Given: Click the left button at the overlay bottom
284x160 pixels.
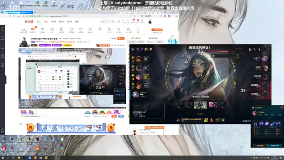Looking at the screenshot, I should [x=260, y=145].
